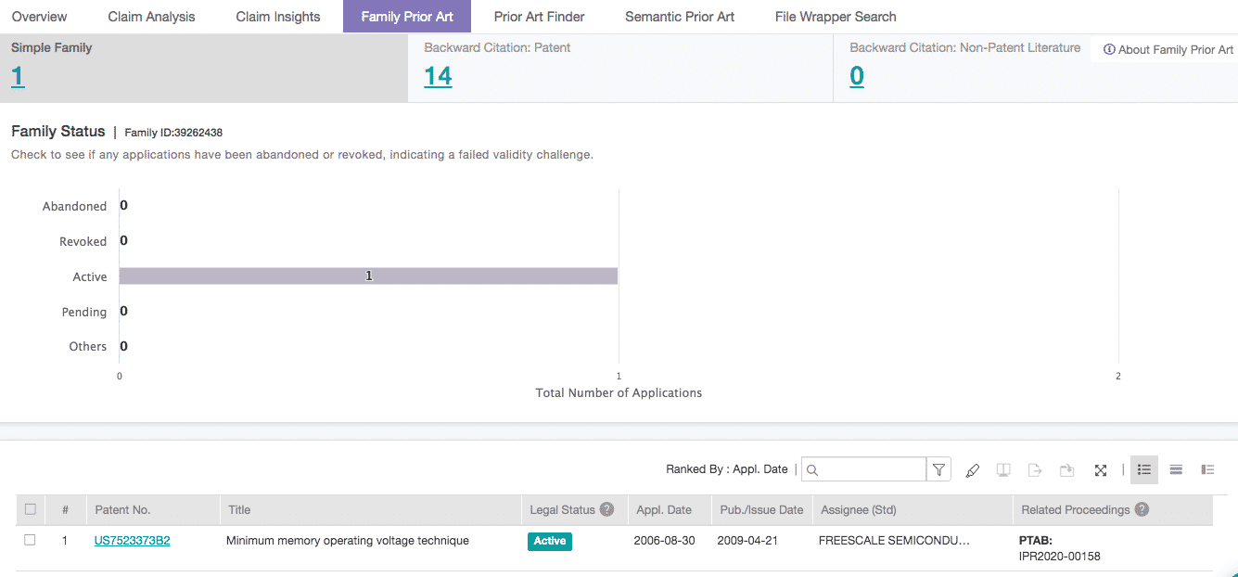Open About Family Prior Art info
This screenshot has width=1238, height=577.
[1168, 50]
